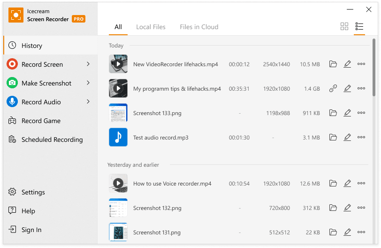The width and height of the screenshot is (381, 248).
Task: Open Record Game from the sidebar
Action: (x=41, y=121)
